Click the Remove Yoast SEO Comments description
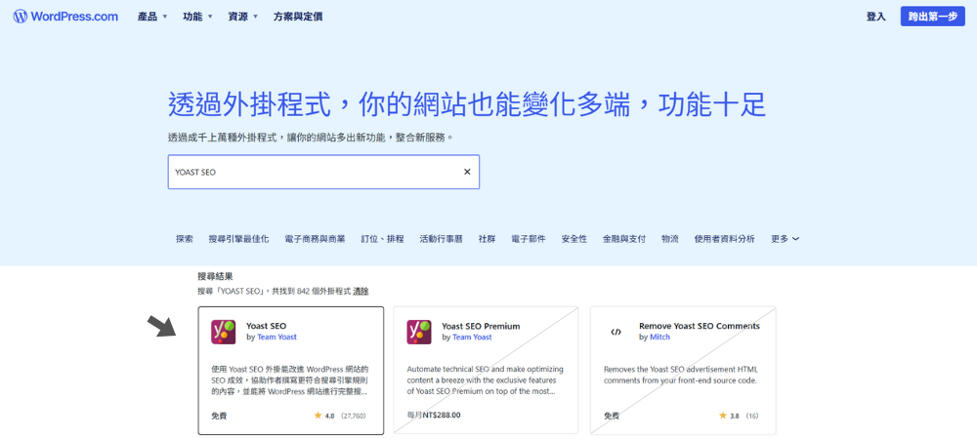The width and height of the screenshot is (977, 439). click(x=680, y=375)
